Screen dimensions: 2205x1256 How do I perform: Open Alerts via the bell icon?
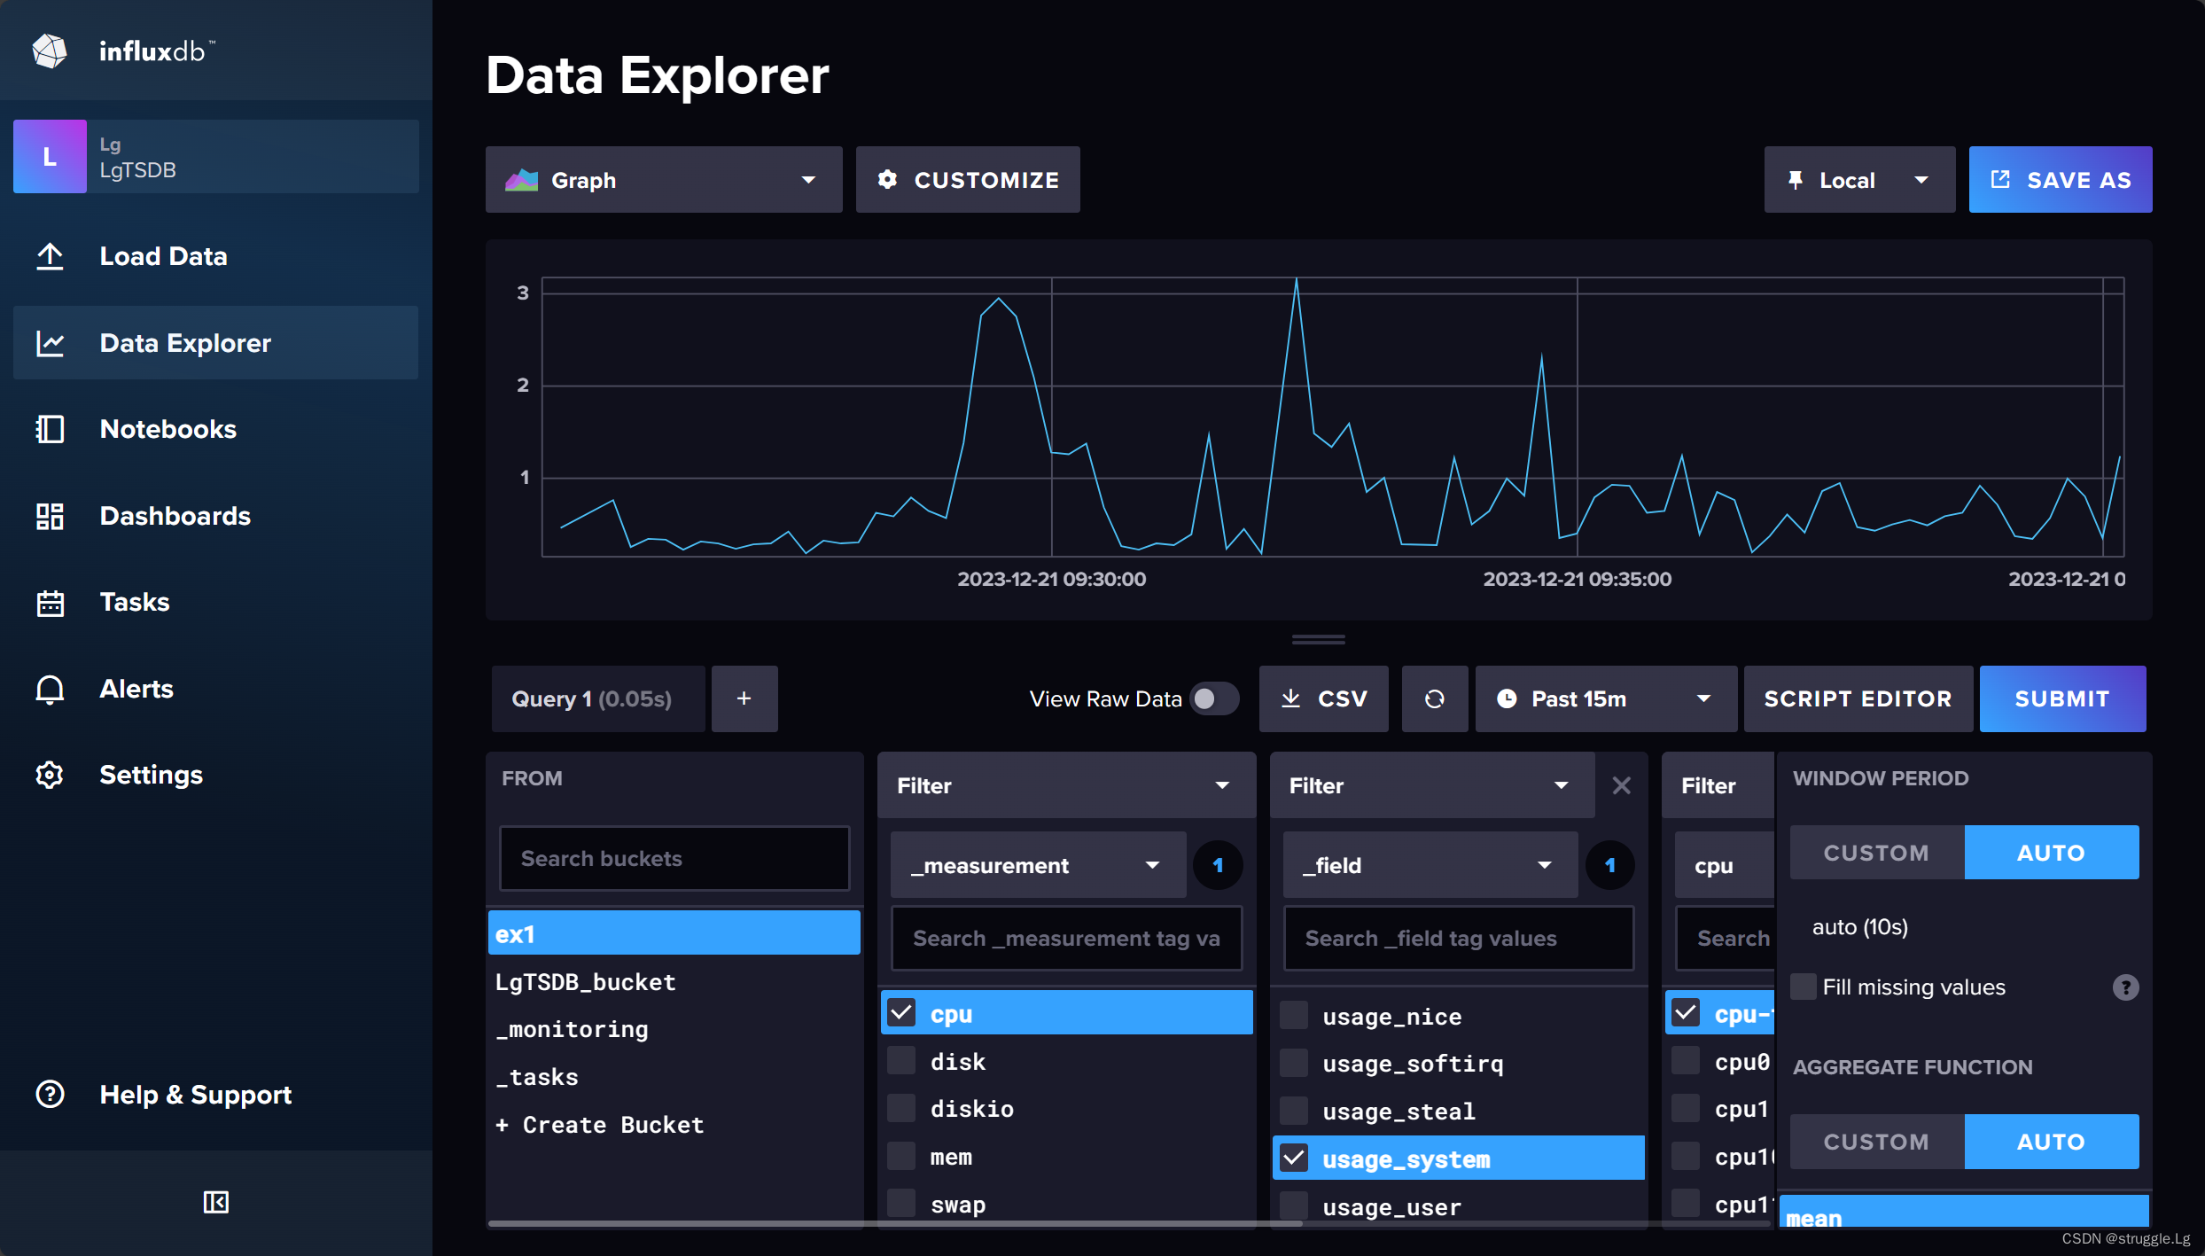tap(50, 689)
